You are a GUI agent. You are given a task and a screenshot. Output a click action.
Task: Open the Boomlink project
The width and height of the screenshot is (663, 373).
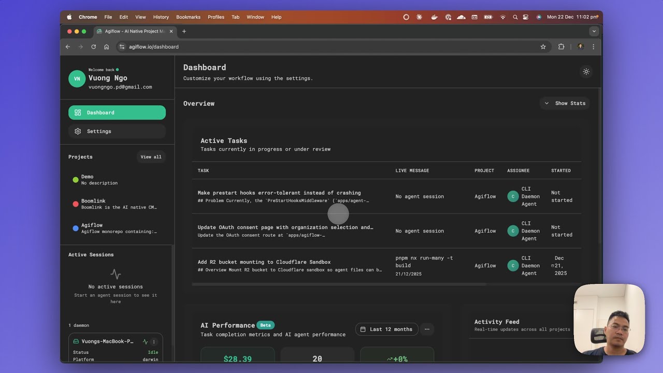point(117,204)
